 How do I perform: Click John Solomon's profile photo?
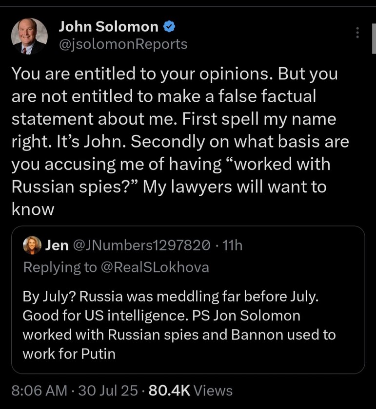[x=29, y=36]
